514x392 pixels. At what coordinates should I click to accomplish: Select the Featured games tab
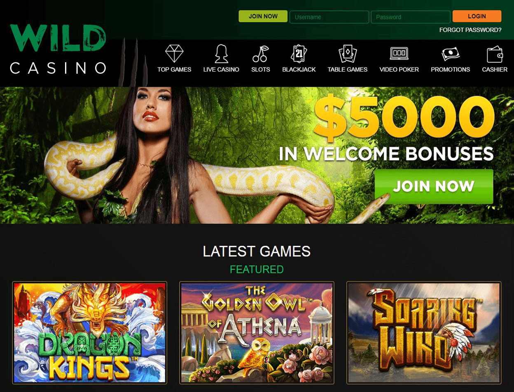(x=257, y=269)
